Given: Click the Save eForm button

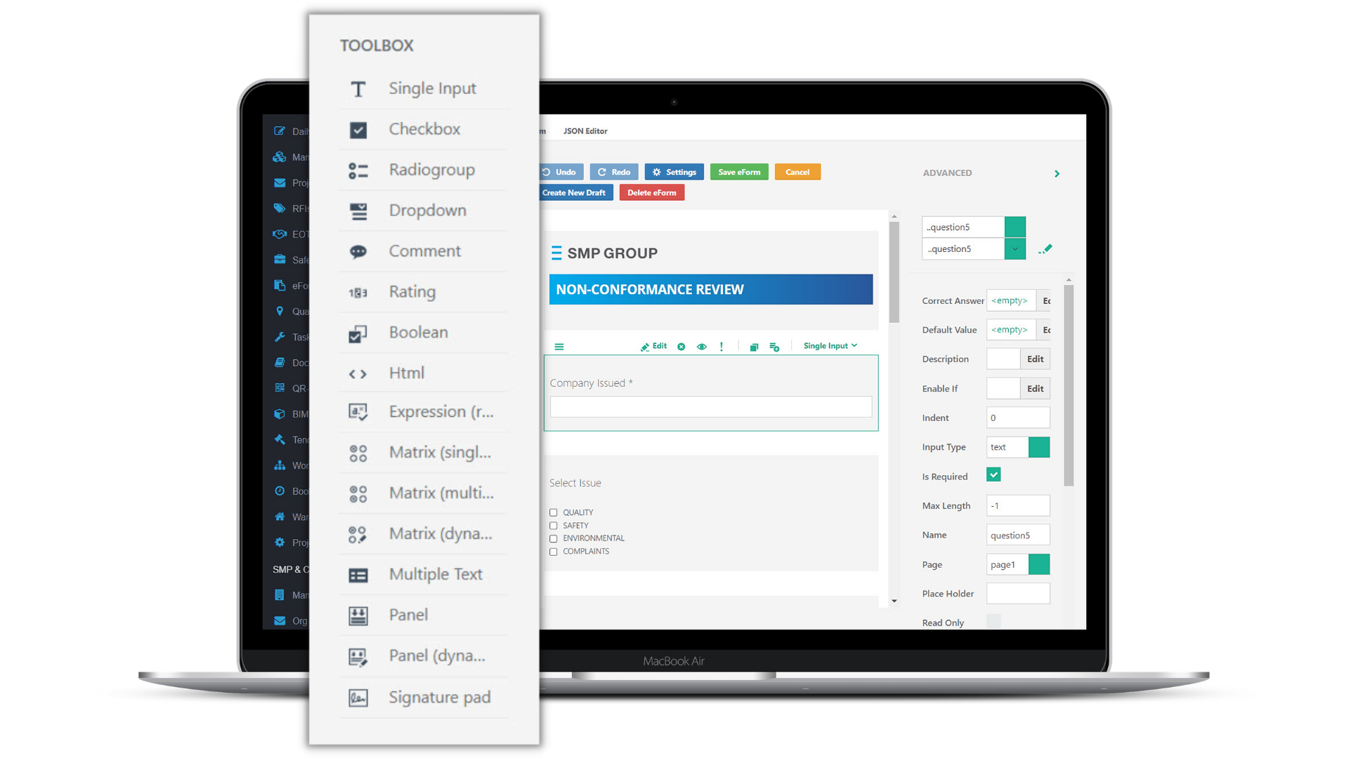Looking at the screenshot, I should coord(738,171).
